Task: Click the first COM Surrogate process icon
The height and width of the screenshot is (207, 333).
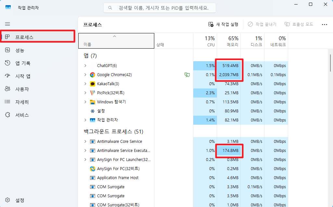Action: click(x=92, y=187)
